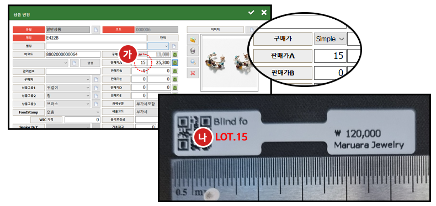
Task: Open the document icon next to 브라스 group
Action: (x=95, y=104)
